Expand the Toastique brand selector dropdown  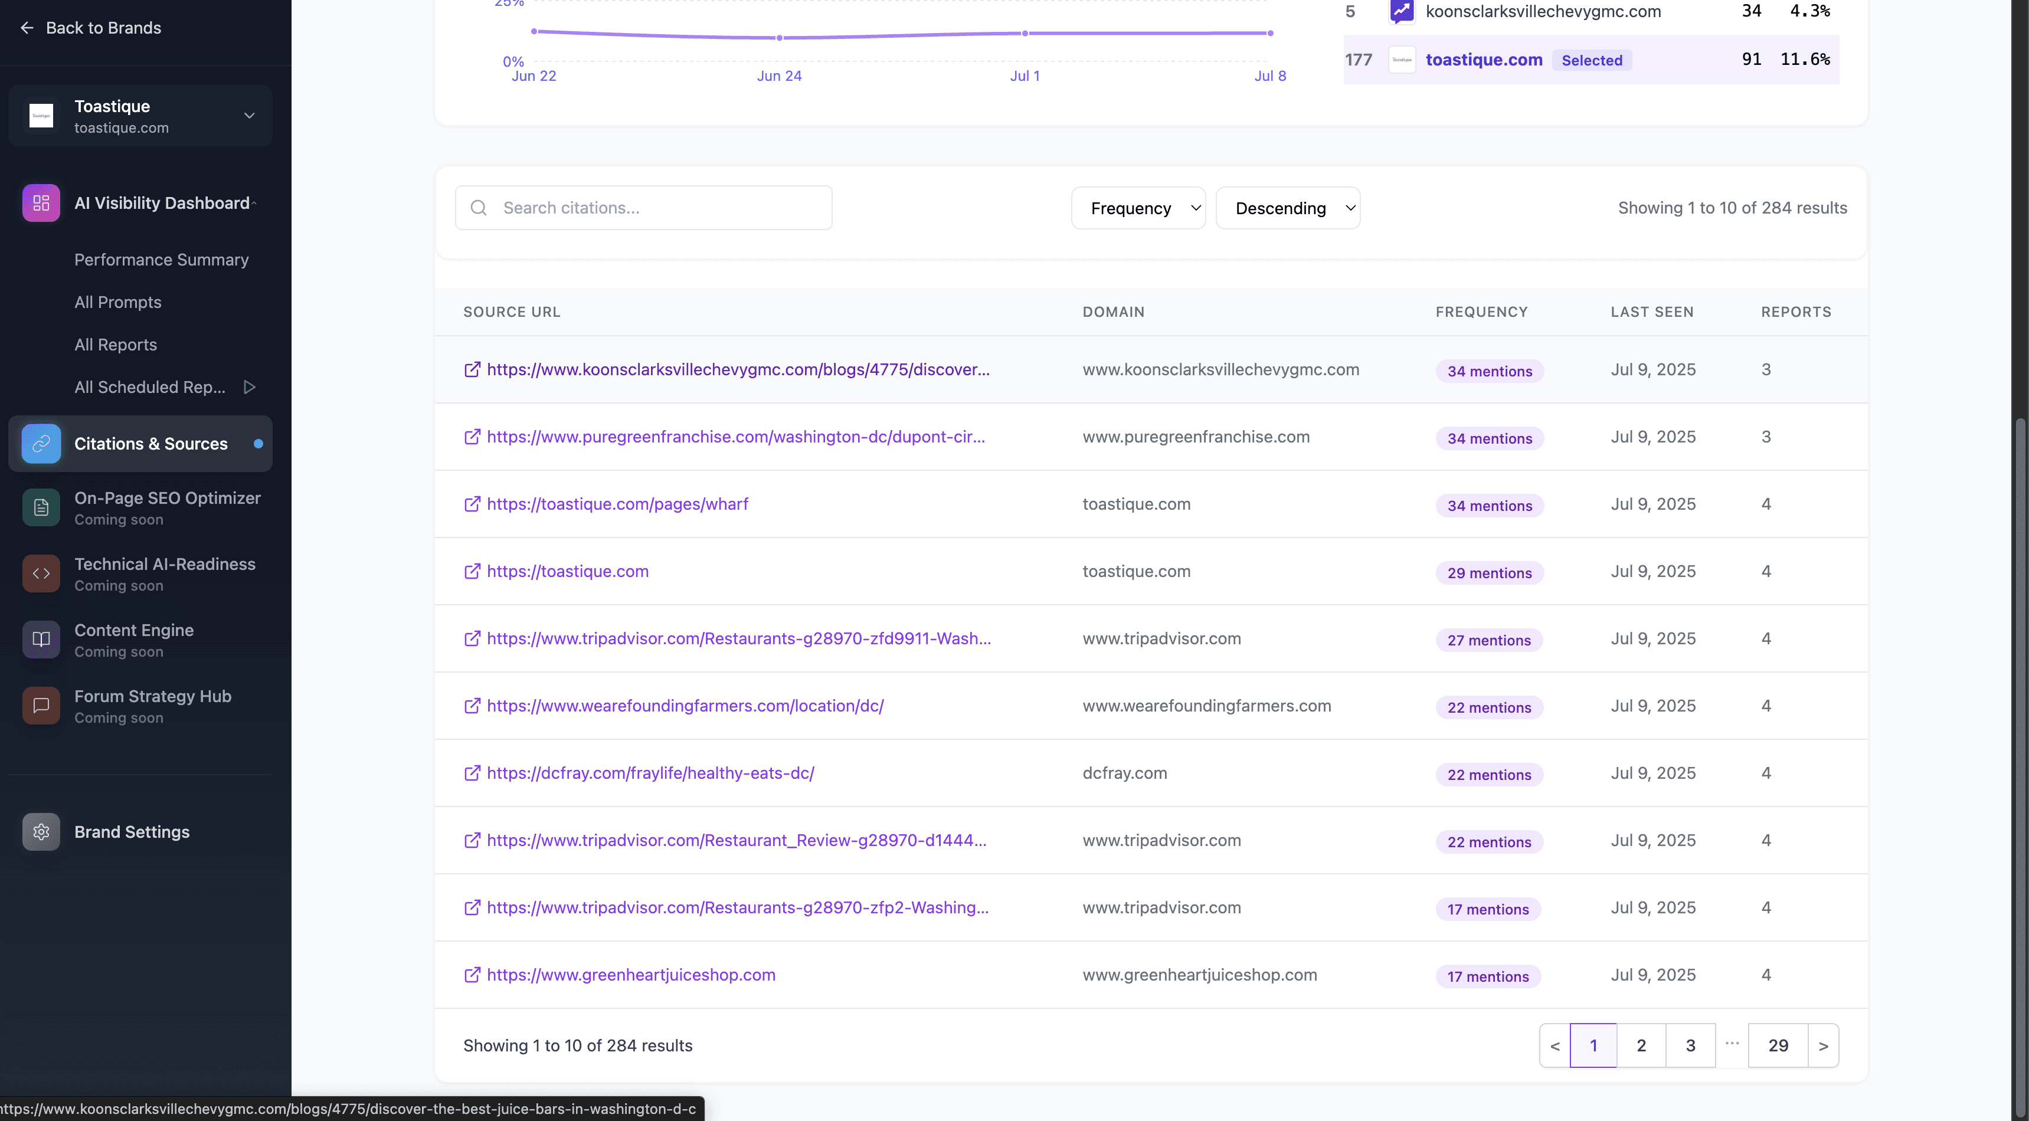click(249, 116)
